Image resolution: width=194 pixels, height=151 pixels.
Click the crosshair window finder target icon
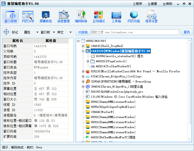[6, 32]
